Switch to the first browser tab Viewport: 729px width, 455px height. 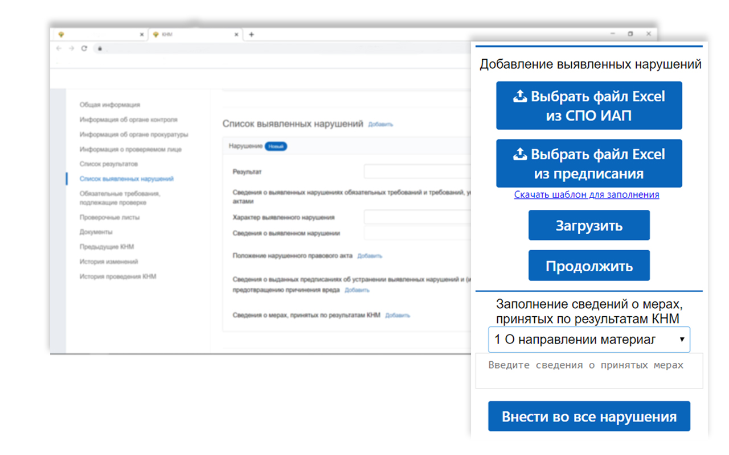point(100,35)
